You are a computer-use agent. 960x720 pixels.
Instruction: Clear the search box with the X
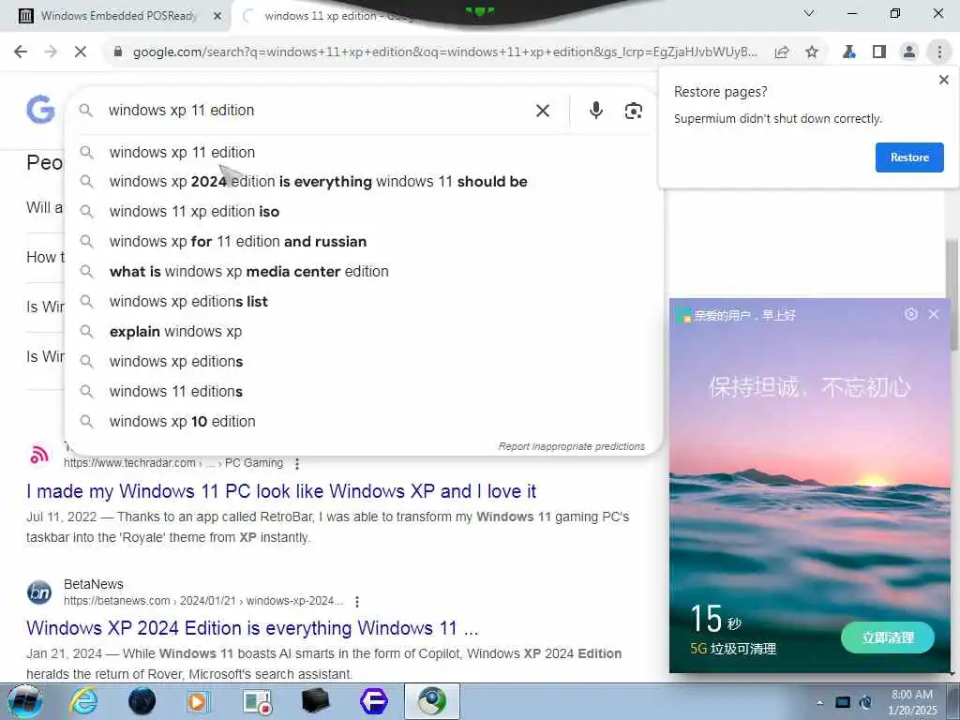[x=543, y=111]
